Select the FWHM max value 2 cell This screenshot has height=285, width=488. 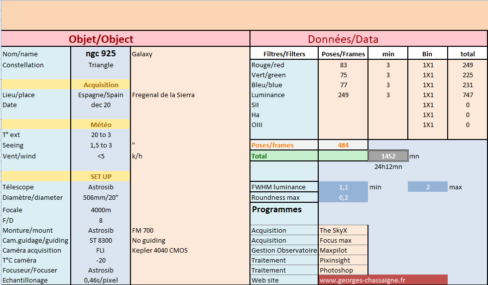428,187
